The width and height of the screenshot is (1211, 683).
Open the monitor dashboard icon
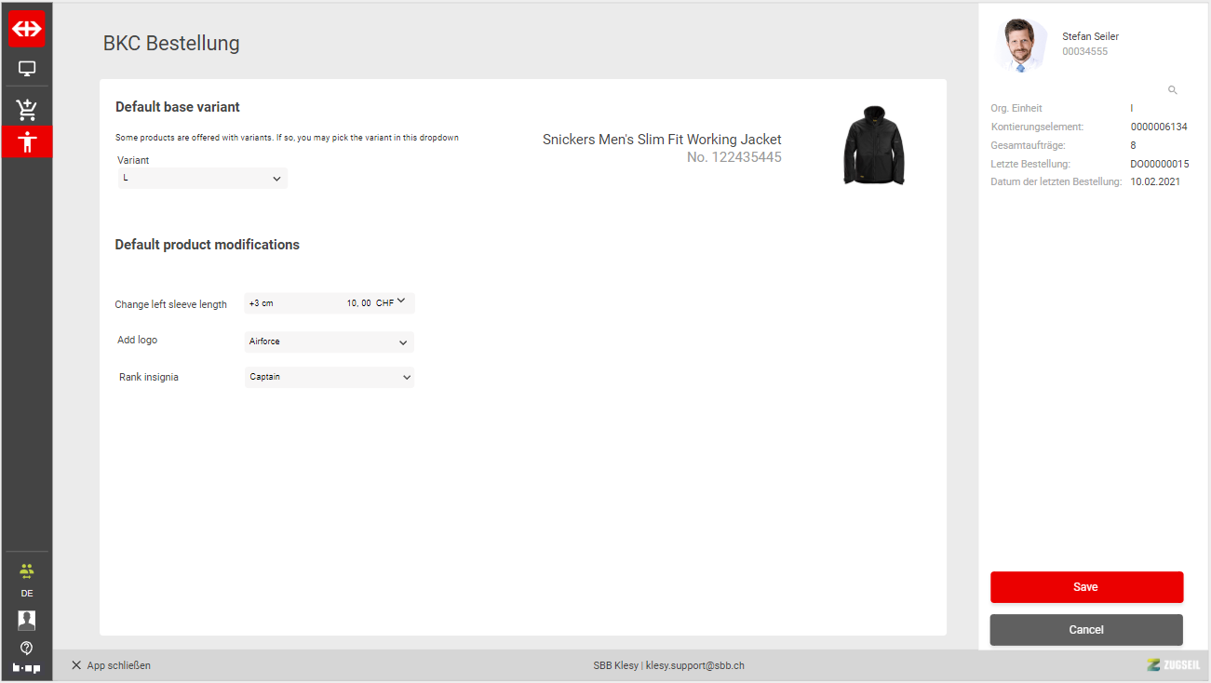tap(27, 69)
